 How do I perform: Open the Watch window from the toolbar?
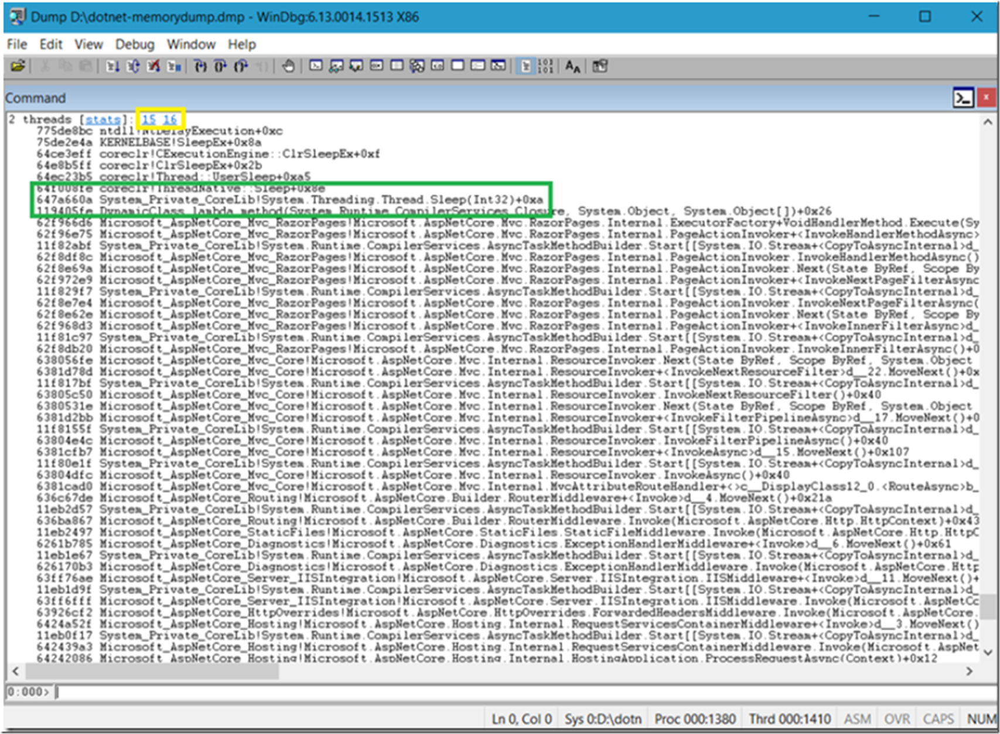pyautogui.click(x=336, y=66)
